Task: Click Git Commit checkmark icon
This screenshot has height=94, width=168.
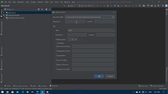Action: pos(133,6)
